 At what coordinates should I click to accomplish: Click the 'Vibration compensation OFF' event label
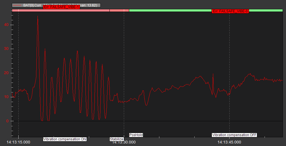[x=234, y=135]
